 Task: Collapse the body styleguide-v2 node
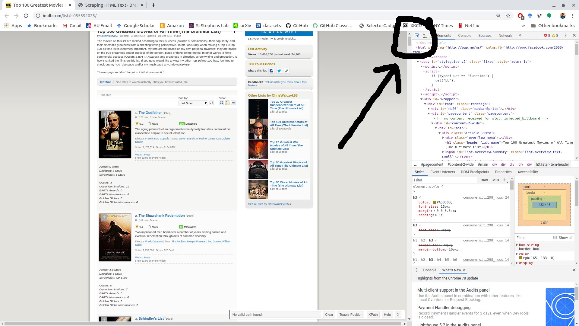coord(418,62)
